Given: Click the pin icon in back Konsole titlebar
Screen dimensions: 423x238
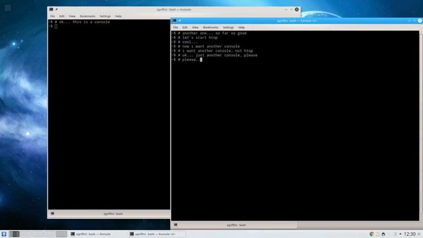Looking at the screenshot, I should click(57, 9).
